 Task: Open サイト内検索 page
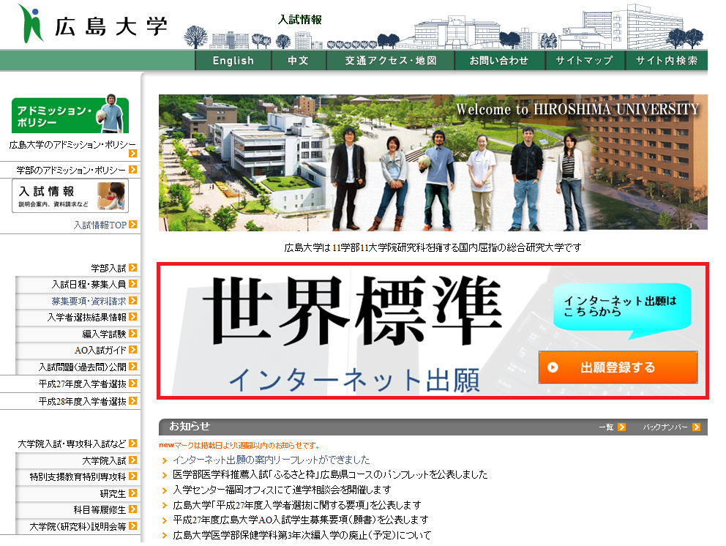[x=666, y=61]
